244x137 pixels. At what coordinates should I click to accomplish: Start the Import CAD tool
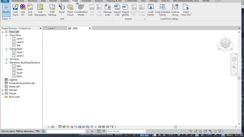tap(117, 10)
